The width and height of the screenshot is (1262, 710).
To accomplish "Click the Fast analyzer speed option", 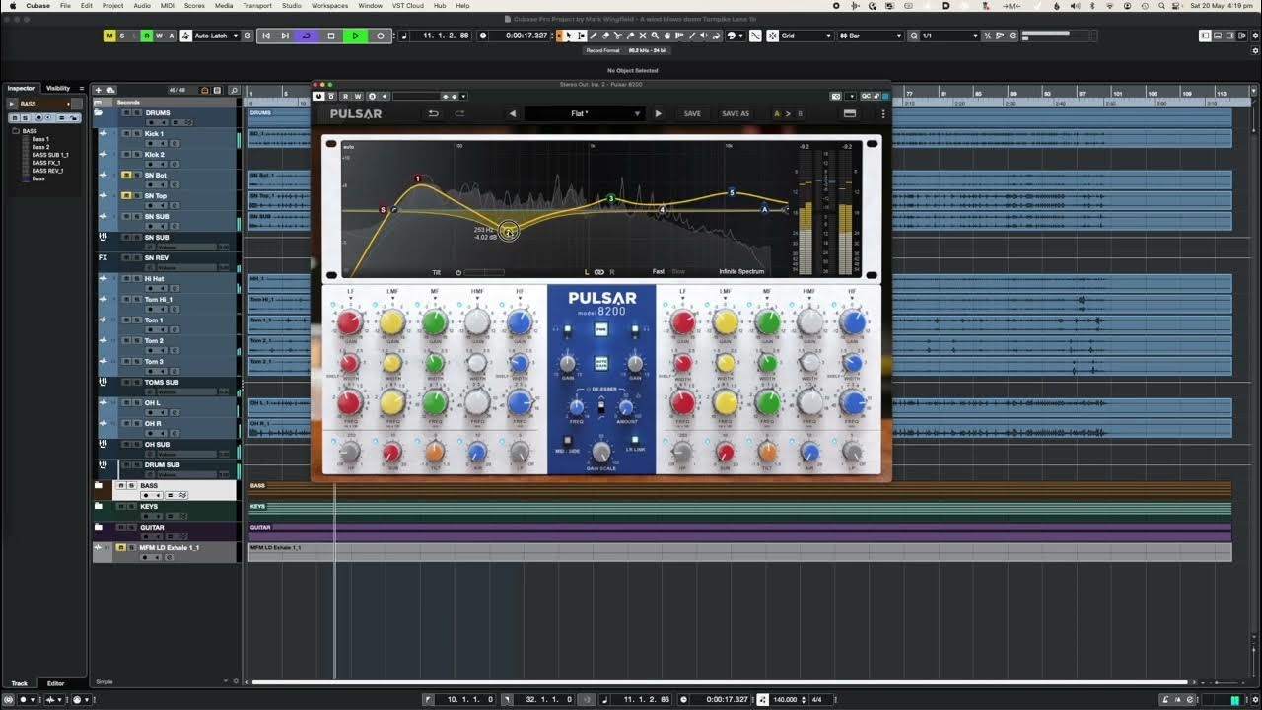I will pos(658,271).
